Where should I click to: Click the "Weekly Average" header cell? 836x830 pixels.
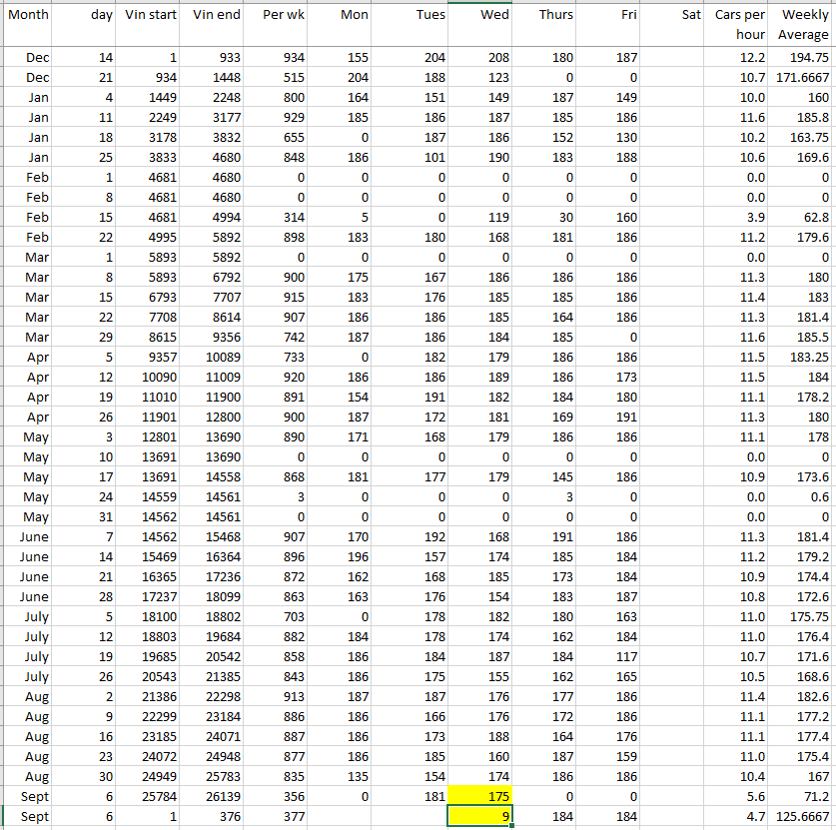tap(802, 25)
